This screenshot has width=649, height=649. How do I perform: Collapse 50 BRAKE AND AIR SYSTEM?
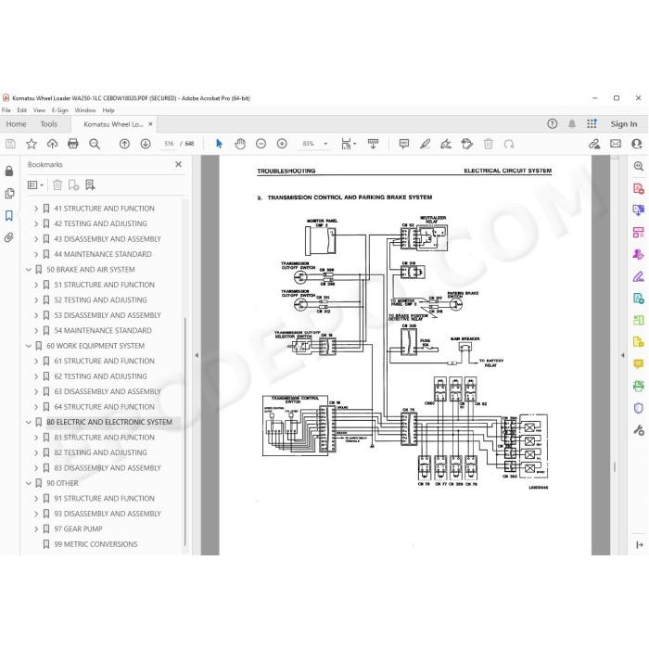tap(29, 270)
